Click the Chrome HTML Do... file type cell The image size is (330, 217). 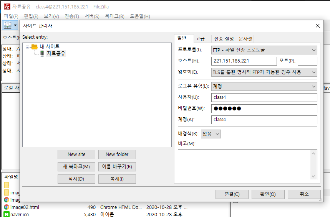[121, 207]
